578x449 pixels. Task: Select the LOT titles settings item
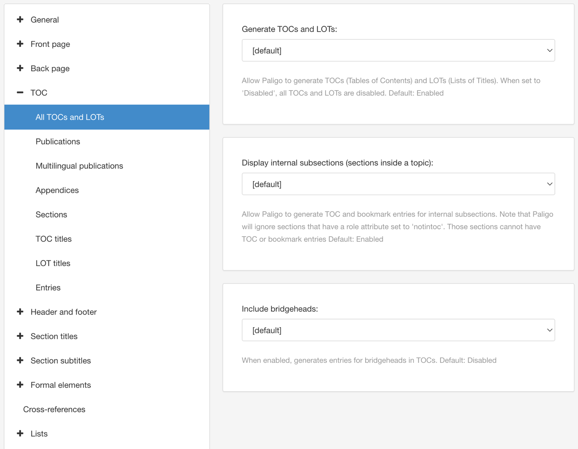(53, 263)
